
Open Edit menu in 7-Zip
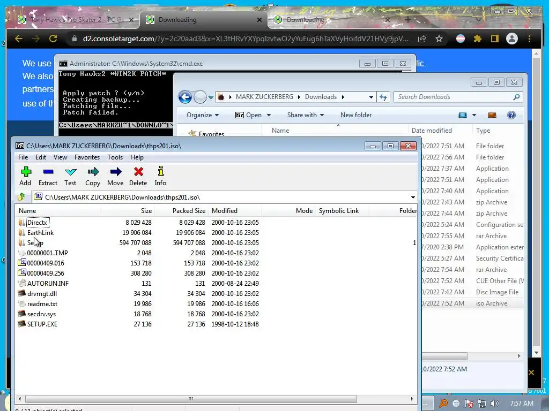click(x=41, y=157)
